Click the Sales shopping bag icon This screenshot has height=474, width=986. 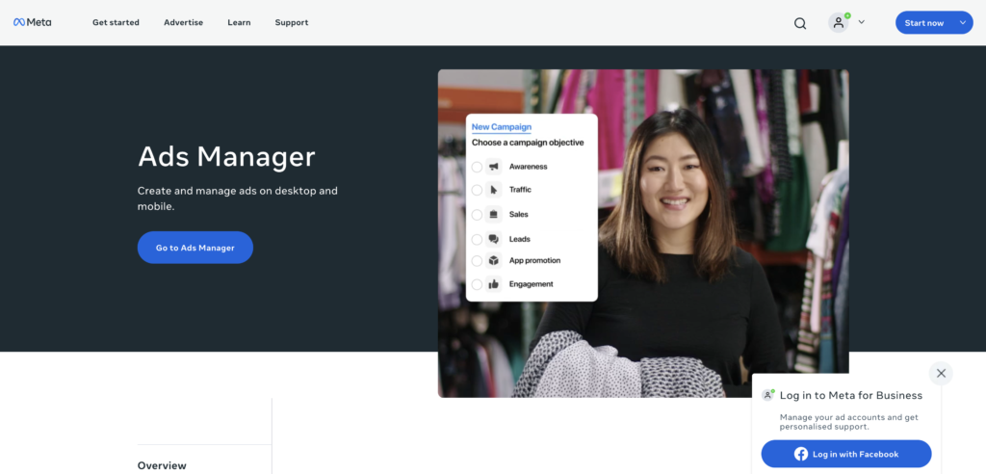click(x=494, y=215)
